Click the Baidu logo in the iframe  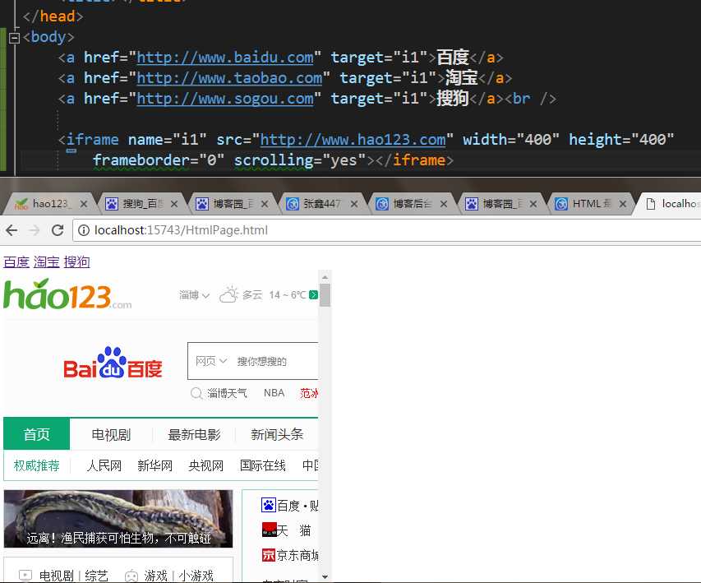click(x=113, y=363)
